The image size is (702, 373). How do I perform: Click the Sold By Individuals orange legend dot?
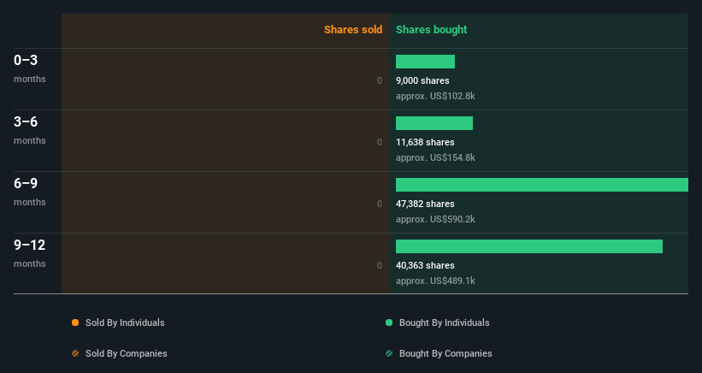pyautogui.click(x=75, y=323)
